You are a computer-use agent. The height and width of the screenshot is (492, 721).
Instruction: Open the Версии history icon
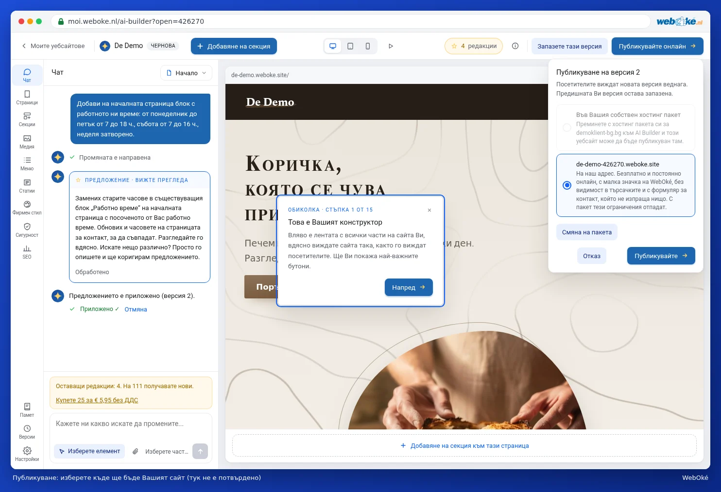tap(27, 432)
